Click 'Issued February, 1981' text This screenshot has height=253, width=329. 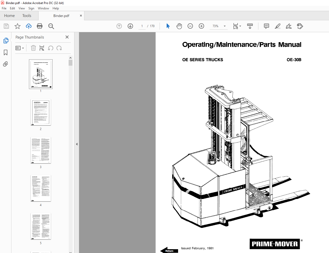tap(197, 248)
